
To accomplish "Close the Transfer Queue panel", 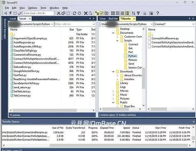I will pyautogui.click(x=193, y=122).
